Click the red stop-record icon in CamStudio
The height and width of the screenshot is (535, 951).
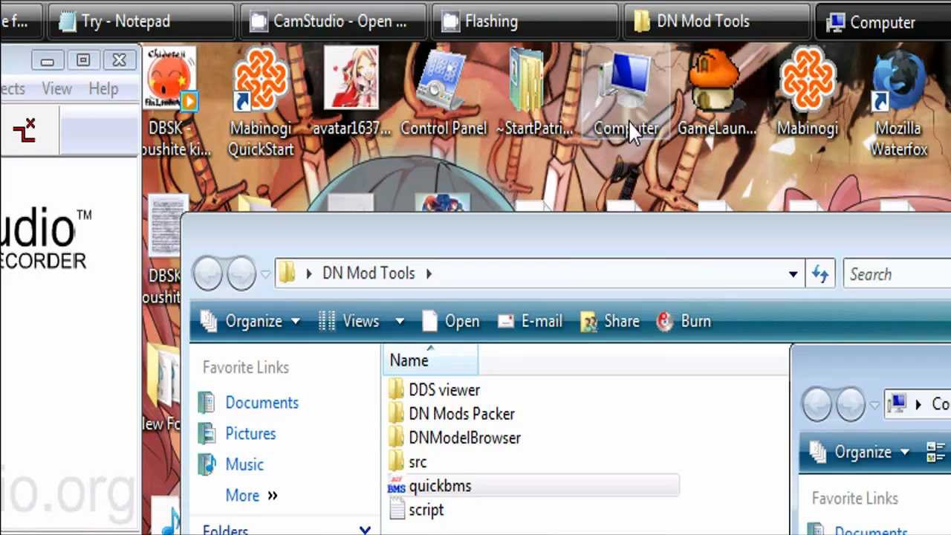pos(25,130)
